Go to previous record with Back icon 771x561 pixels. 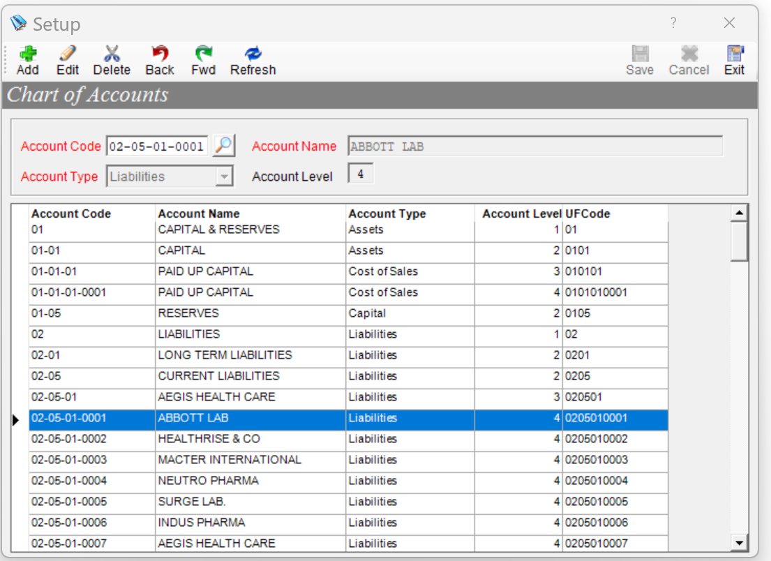click(160, 61)
